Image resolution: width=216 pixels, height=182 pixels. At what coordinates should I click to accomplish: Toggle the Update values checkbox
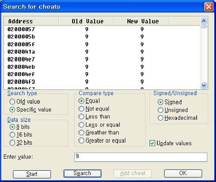[152, 143]
